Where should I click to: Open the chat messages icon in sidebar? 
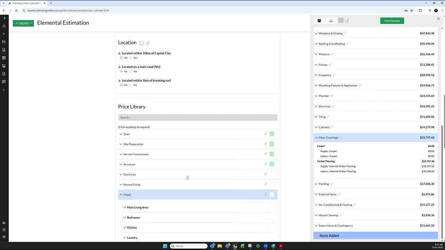[x=4, y=82]
